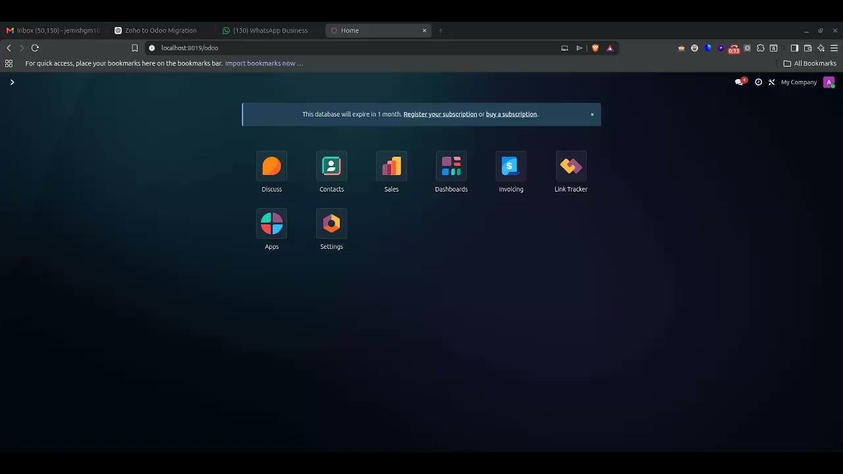Switch company via My Company
Viewport: 843px width, 474px height.
[799, 82]
